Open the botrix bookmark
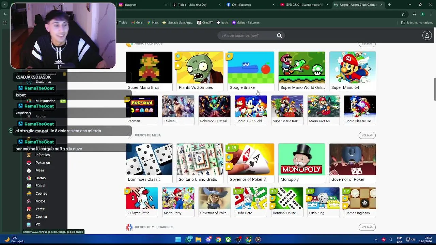The image size is (436, 245). [222, 23]
